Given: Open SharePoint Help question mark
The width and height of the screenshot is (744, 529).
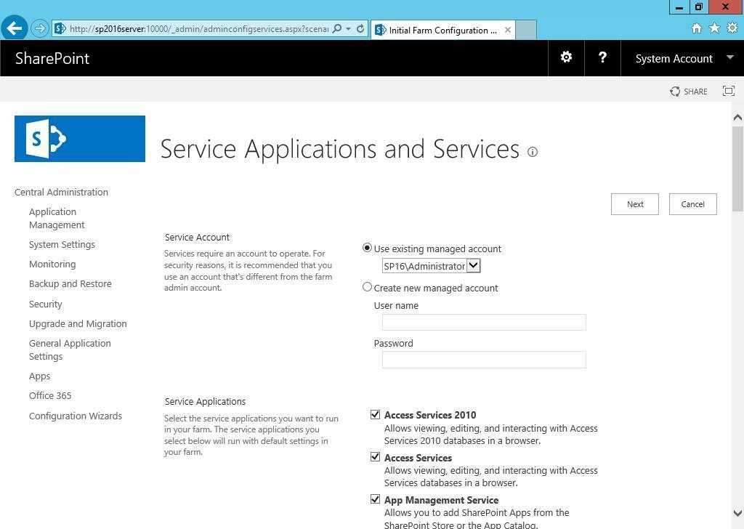Looking at the screenshot, I should 602,58.
